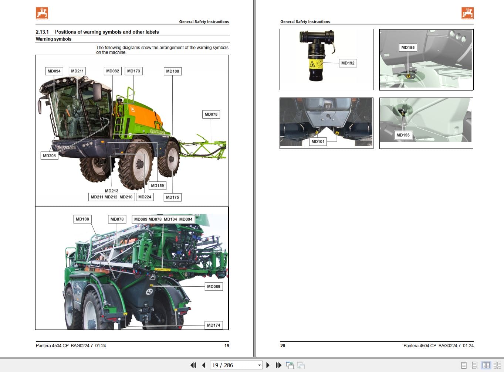Click the MD078 label near the boom
Viewport: 504px width, 372px height.
[x=211, y=114]
